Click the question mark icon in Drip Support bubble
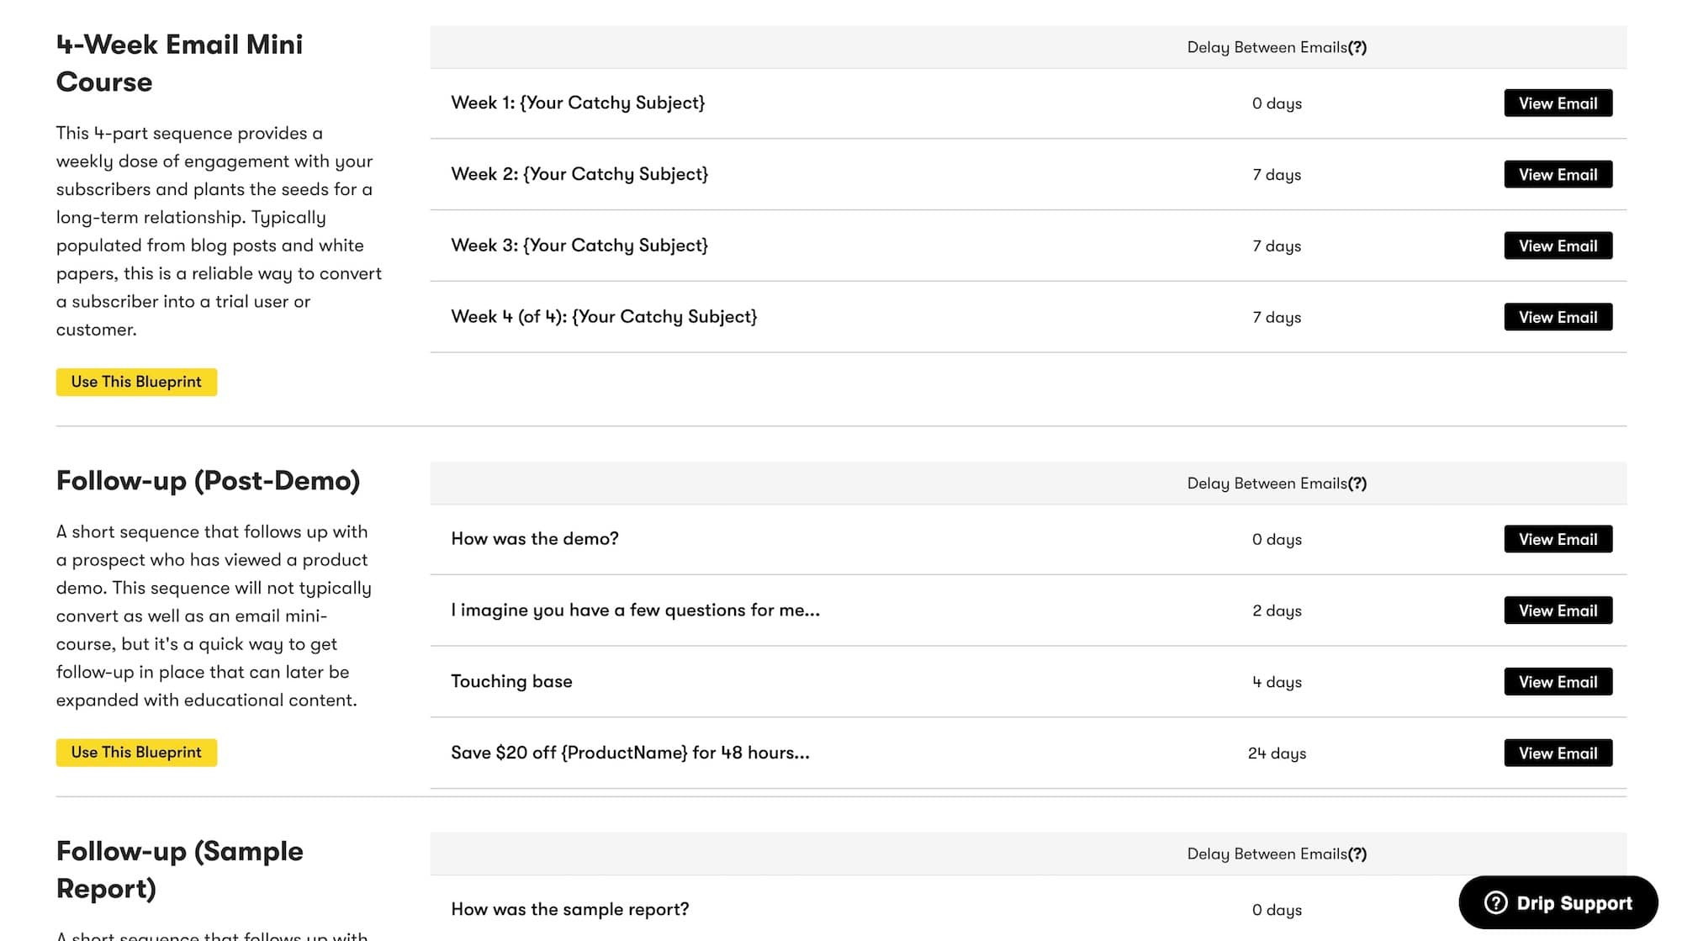 click(x=1495, y=903)
